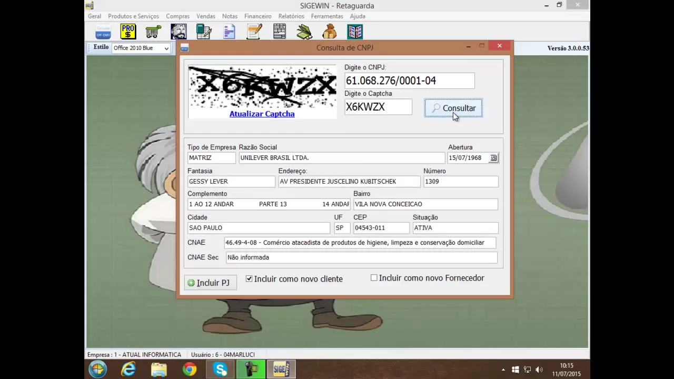Screen dimensions: 674x379
Task: Open File Explorer from the taskbar
Action: coord(158,369)
